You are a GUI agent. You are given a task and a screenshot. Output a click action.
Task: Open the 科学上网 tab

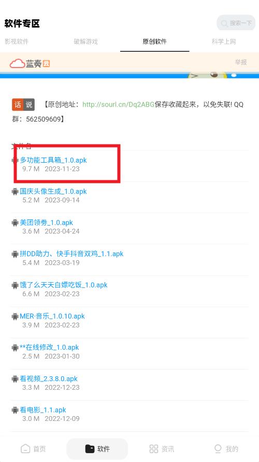pyautogui.click(x=224, y=42)
